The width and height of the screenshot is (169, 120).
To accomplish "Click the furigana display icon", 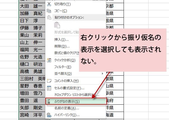I will (x=49, y=101).
